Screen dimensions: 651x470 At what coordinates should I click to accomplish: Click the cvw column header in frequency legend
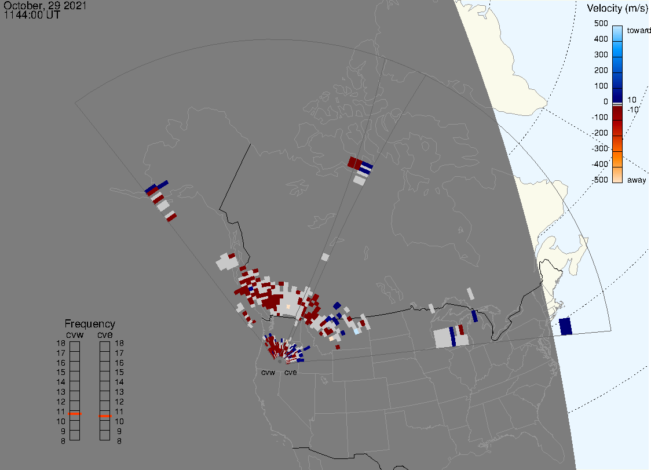tap(74, 334)
